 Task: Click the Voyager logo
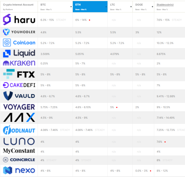pos(19,107)
